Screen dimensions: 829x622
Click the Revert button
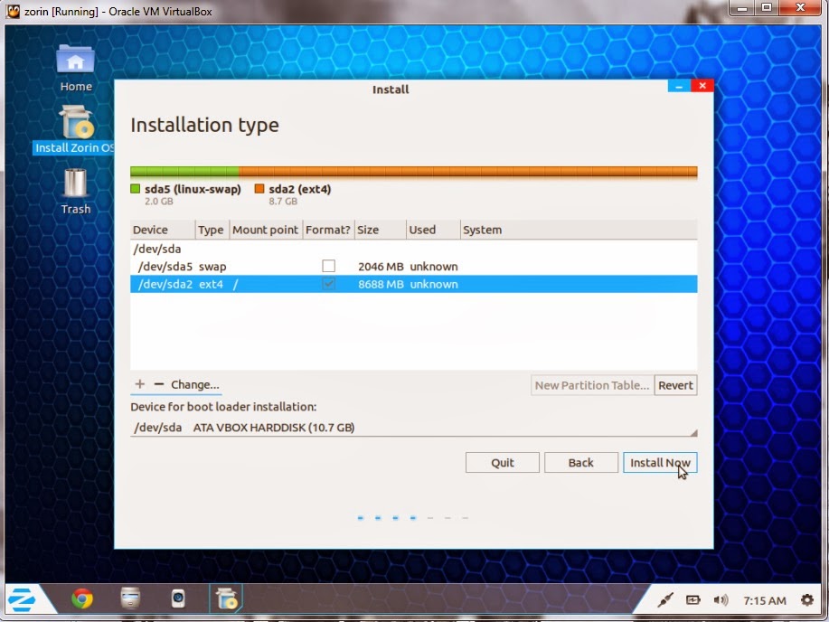[x=675, y=385]
